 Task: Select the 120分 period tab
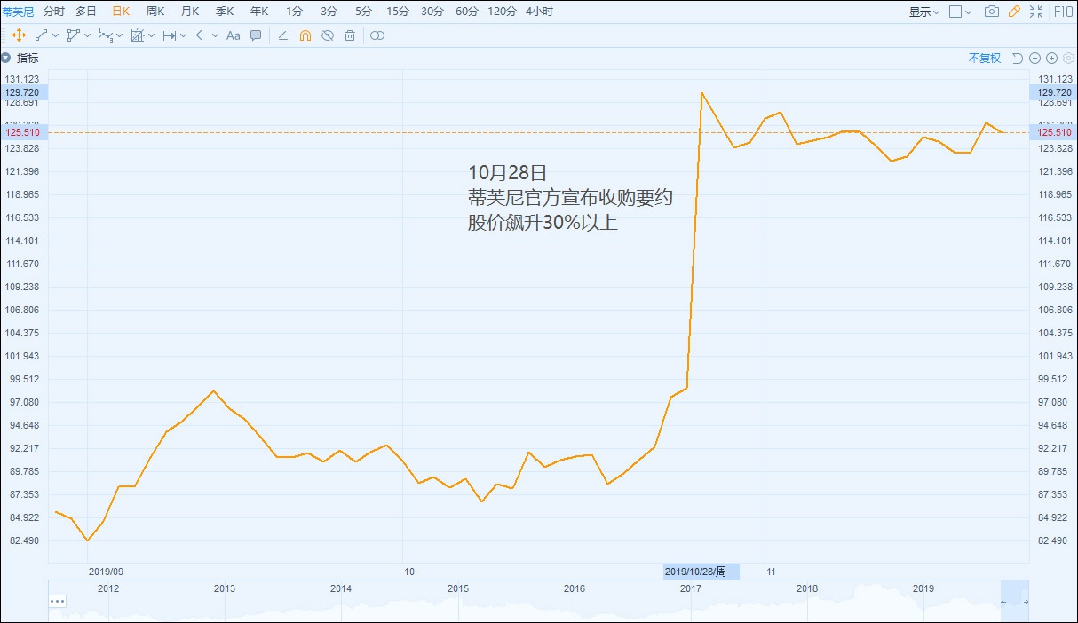point(503,12)
